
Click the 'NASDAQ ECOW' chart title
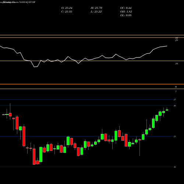(27, 2)
